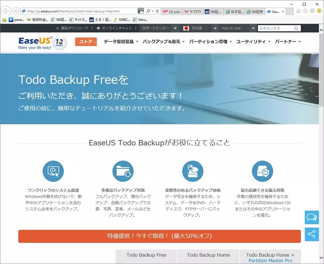Open the "pana..." favorites bar bookmark
This screenshot has width=324, height=264.
tap(17, 20)
